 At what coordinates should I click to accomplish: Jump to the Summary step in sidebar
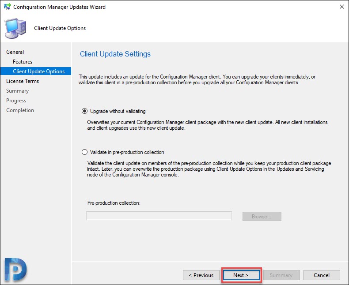point(17,91)
